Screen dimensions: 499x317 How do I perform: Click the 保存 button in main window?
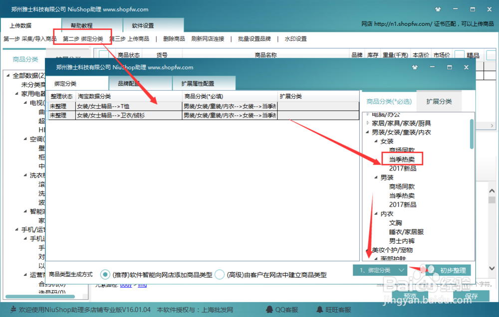point(472,296)
